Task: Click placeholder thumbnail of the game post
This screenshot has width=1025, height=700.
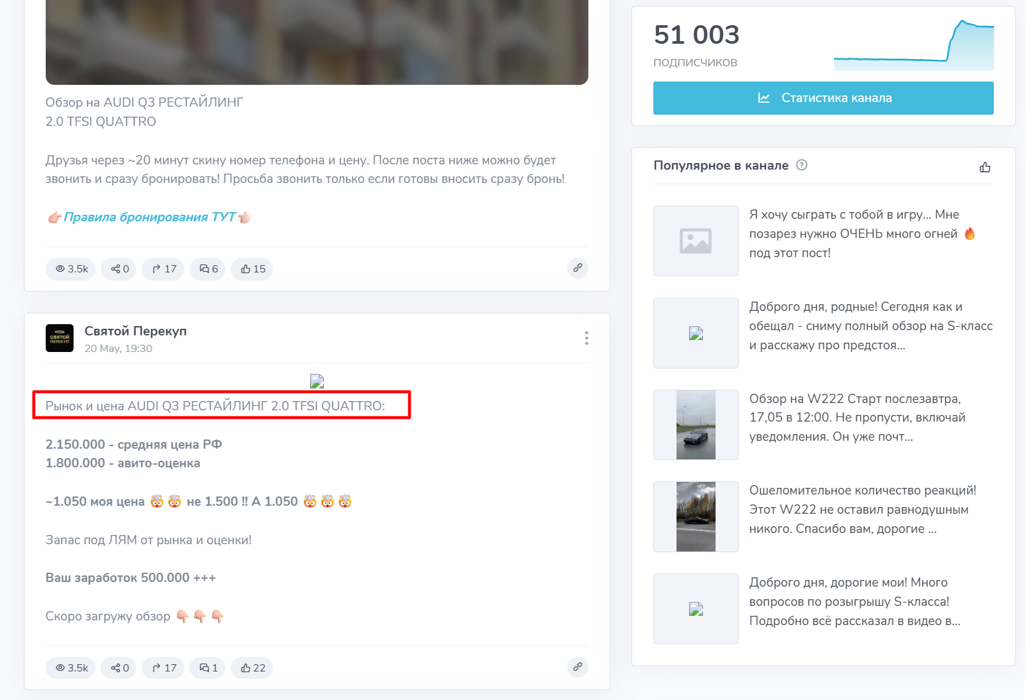Action: 696,241
